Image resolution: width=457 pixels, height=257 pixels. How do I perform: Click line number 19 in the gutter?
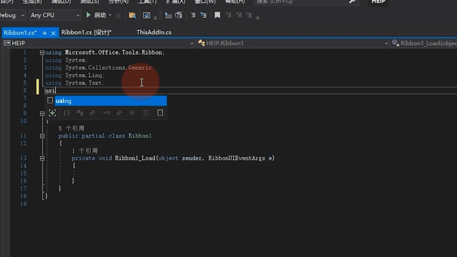pos(23,204)
